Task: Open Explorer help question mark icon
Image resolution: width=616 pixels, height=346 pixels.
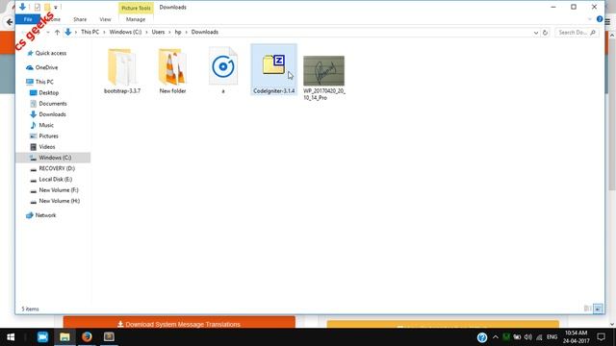Action: [x=600, y=19]
